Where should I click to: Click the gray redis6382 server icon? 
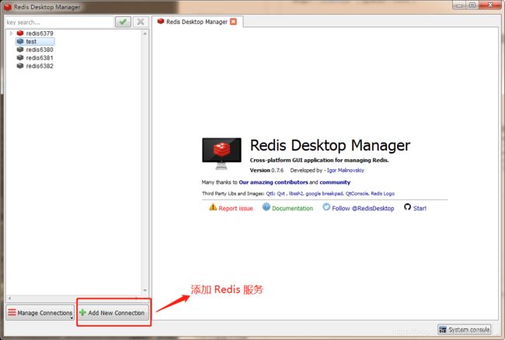pyautogui.click(x=20, y=66)
